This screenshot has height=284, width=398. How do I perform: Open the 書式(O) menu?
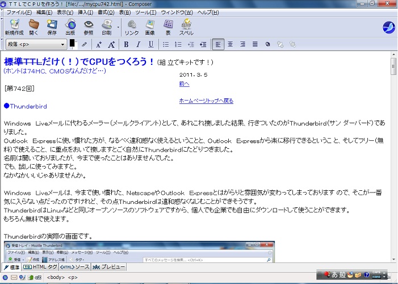pyautogui.click(x=106, y=12)
